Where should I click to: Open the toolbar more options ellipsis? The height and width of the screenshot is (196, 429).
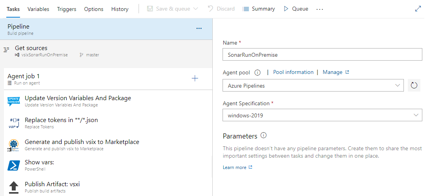click(319, 9)
